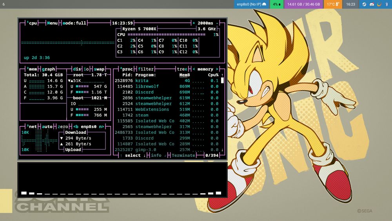Toggle the mem box header

32,69
